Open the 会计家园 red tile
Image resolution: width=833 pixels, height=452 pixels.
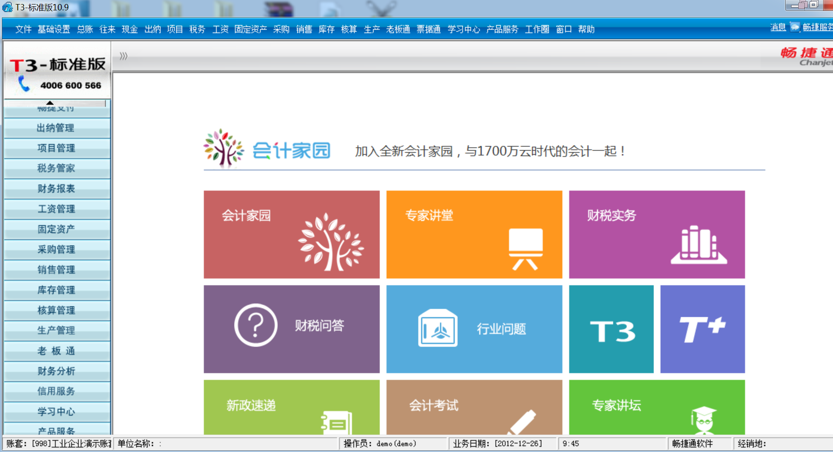point(291,234)
